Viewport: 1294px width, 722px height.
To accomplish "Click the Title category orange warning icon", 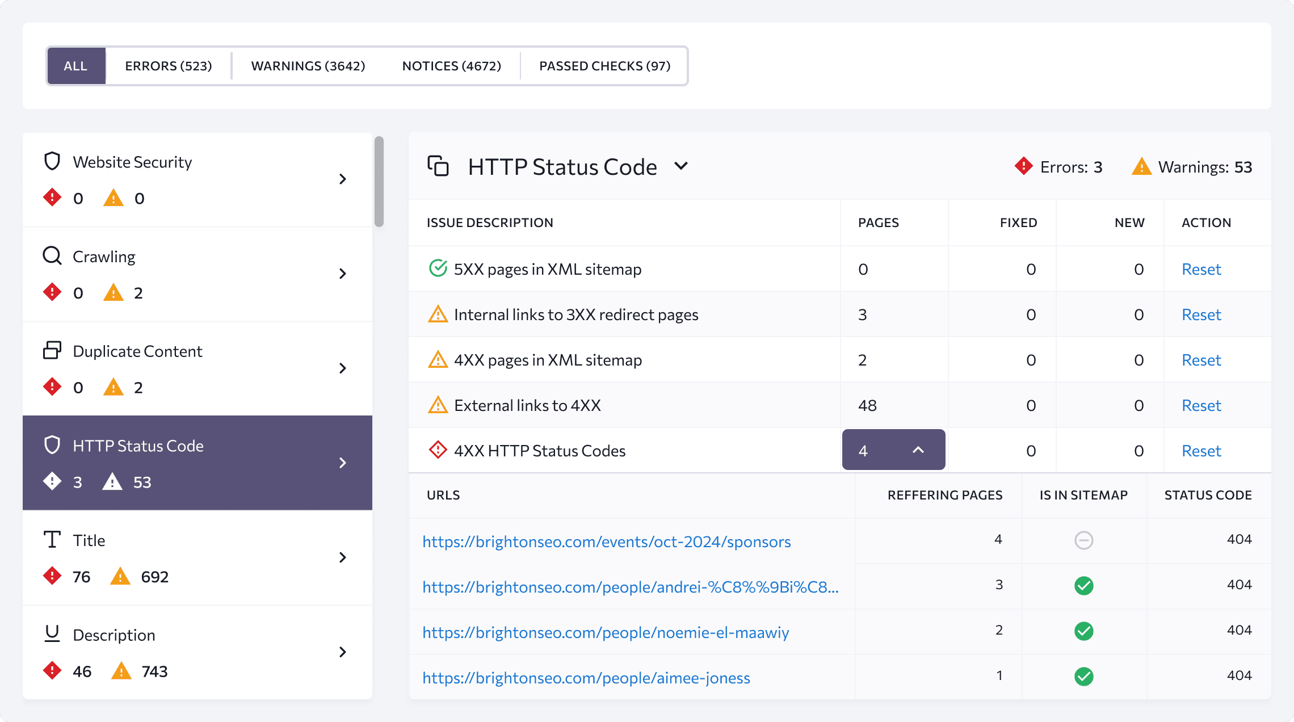I will click(120, 576).
